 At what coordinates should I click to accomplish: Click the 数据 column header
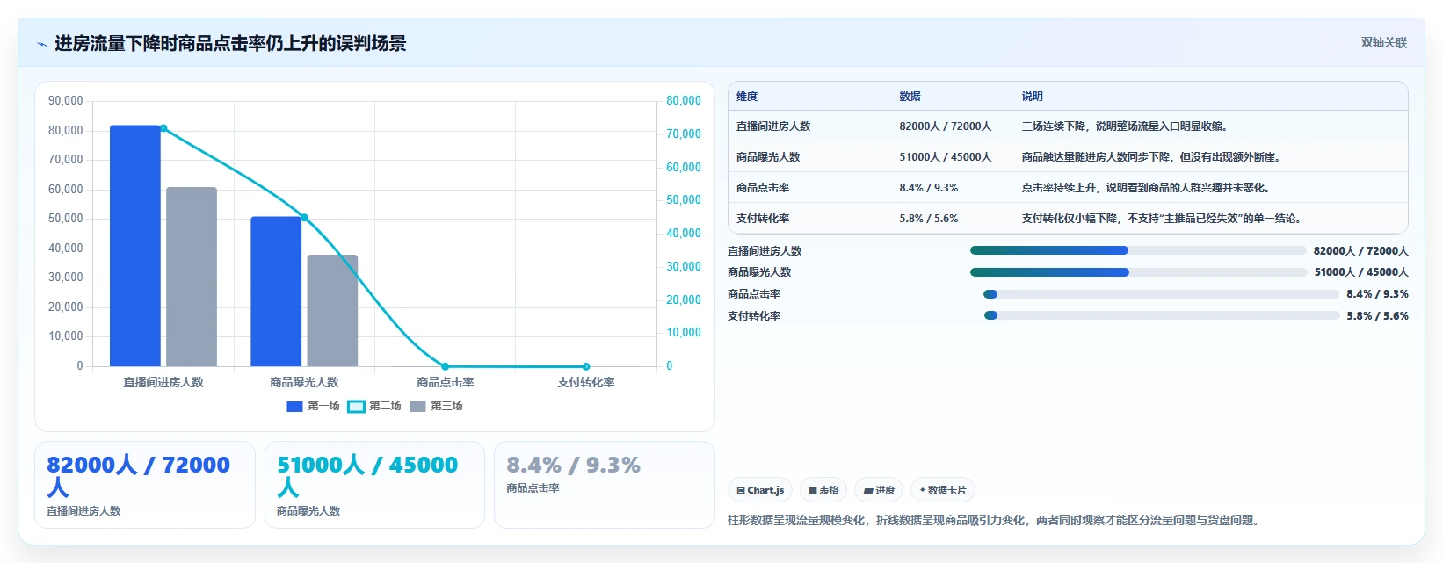click(910, 97)
